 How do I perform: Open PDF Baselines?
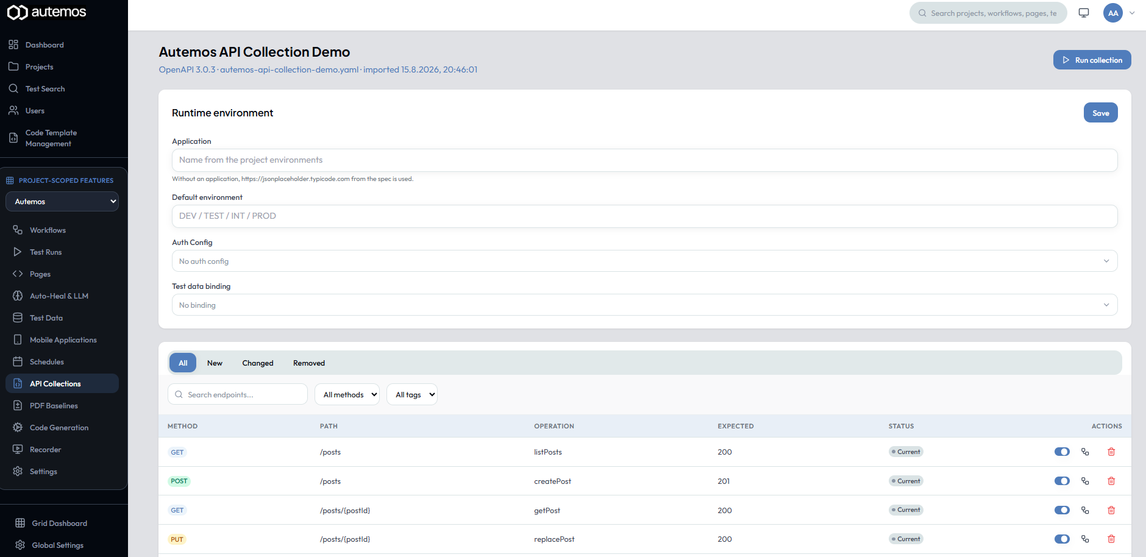click(54, 406)
